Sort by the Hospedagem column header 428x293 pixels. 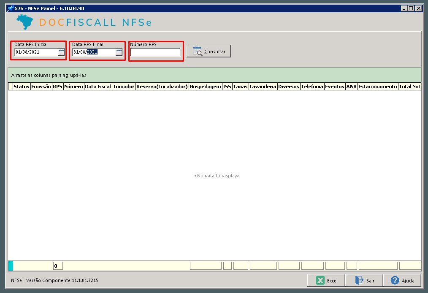click(x=205, y=87)
